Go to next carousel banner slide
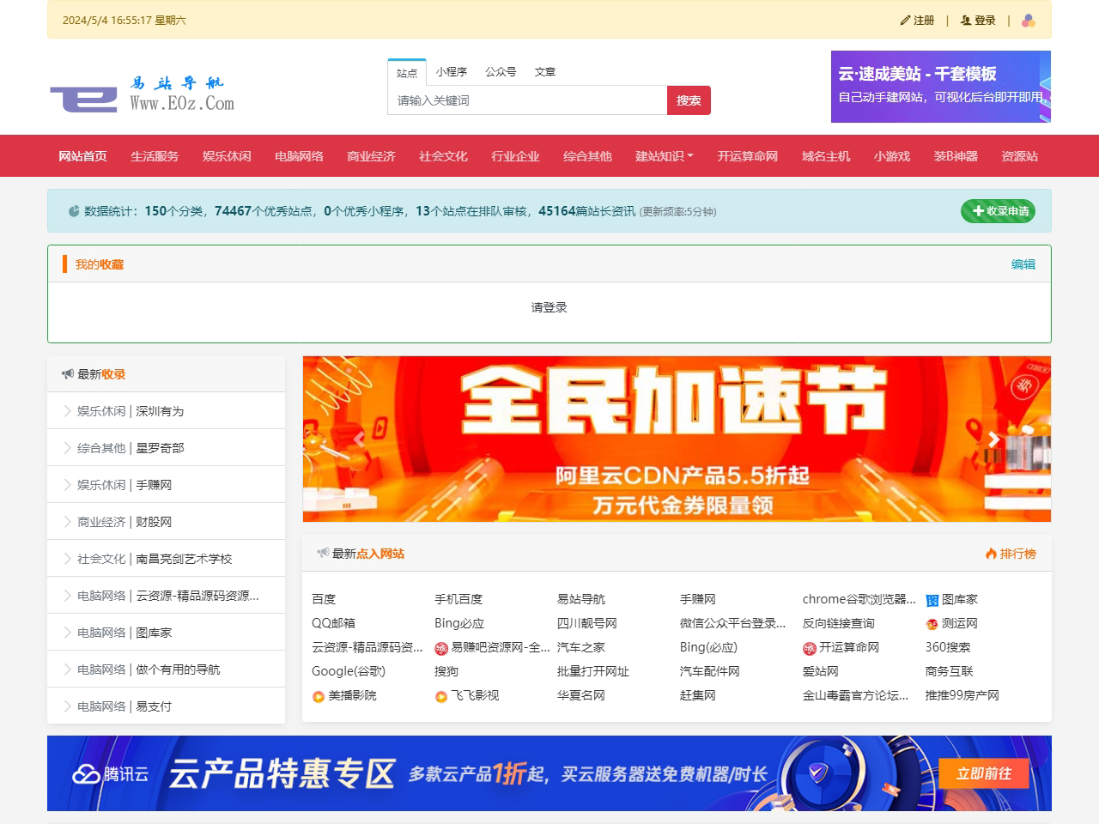The height and width of the screenshot is (824, 1099). tap(993, 439)
